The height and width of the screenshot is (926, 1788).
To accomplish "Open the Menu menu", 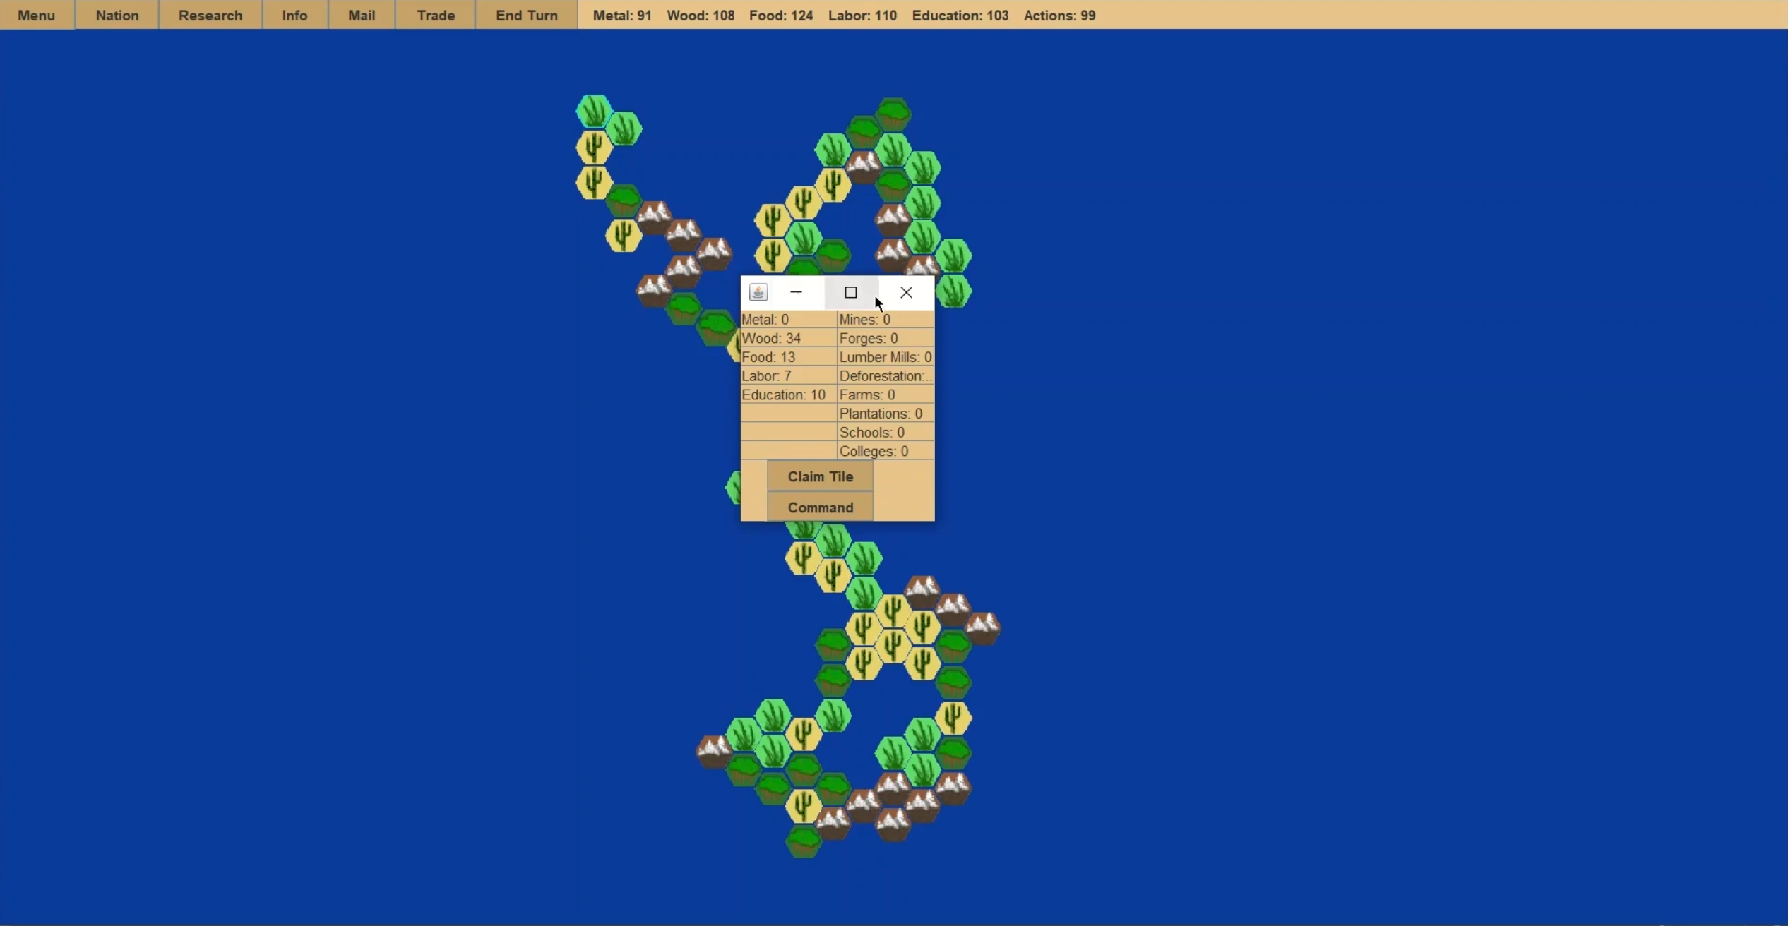I will pos(37,15).
